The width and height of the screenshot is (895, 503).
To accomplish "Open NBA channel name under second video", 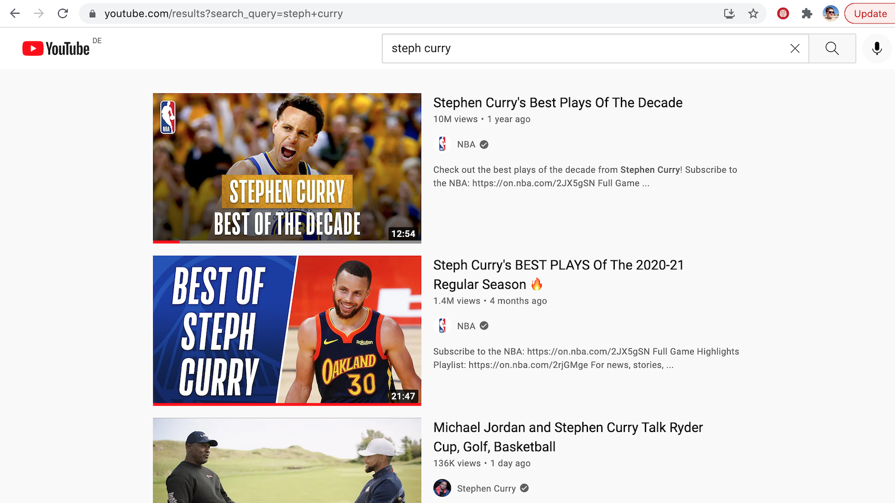I will pos(466,326).
